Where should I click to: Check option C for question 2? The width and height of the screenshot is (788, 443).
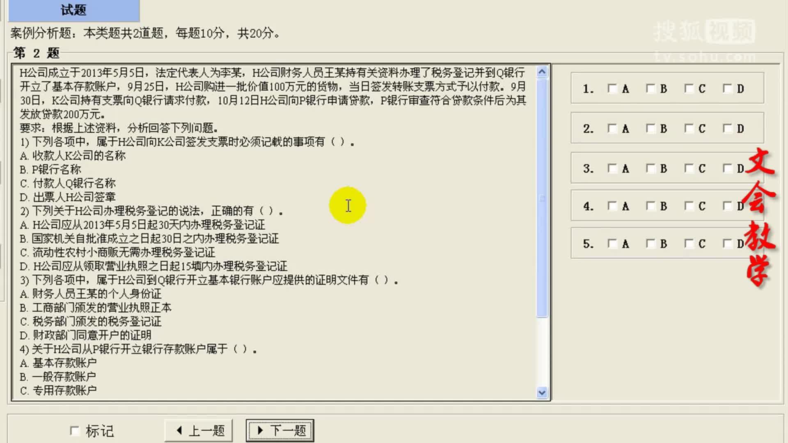(x=689, y=128)
